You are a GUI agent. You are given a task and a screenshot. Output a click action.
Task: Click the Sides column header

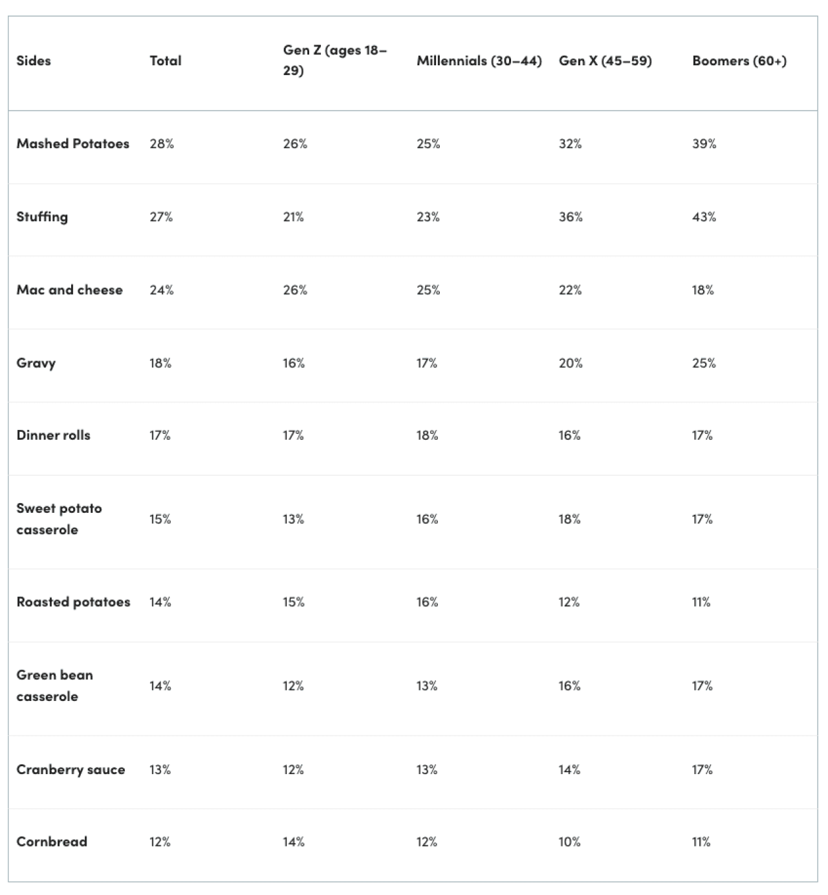(x=34, y=61)
